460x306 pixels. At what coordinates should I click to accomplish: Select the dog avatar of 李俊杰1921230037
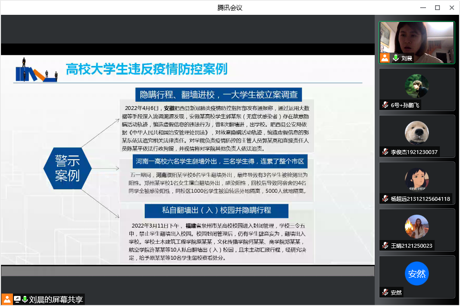pyautogui.click(x=416, y=132)
